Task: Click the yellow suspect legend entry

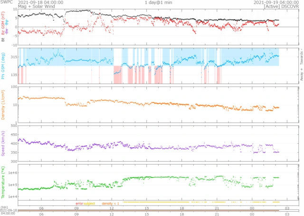Action: coord(89,203)
